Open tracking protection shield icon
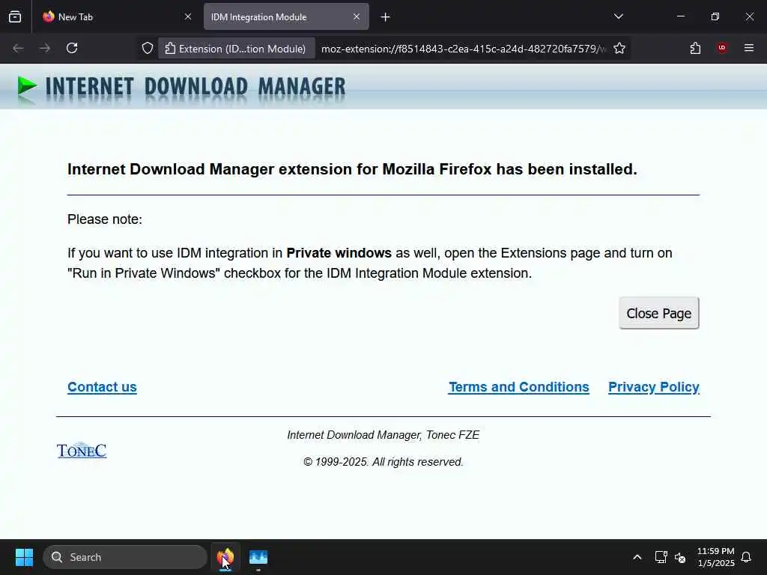 click(x=148, y=49)
